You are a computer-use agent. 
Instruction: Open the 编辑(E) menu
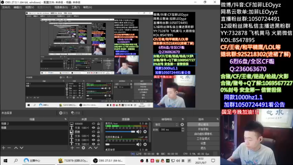tap(18, 7)
